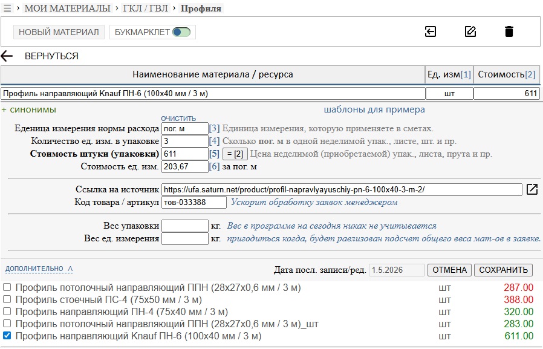Open the hamburger menu icon
Screen dimensions: 543x349
coord(7,8)
